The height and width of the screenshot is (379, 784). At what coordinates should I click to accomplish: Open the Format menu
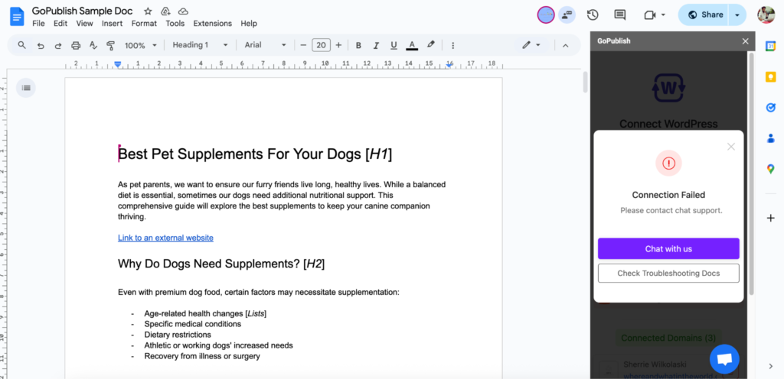click(x=144, y=24)
